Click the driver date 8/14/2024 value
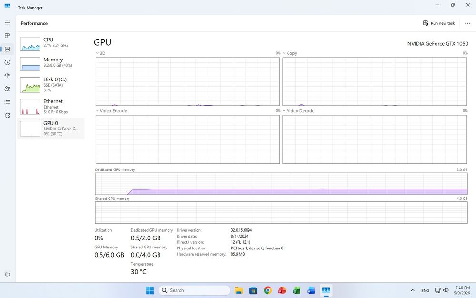This screenshot has width=476, height=298. point(239,236)
